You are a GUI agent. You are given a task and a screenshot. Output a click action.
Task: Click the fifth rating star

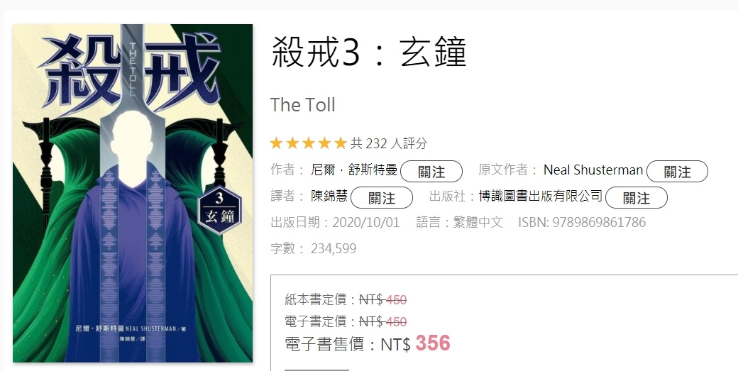(341, 143)
